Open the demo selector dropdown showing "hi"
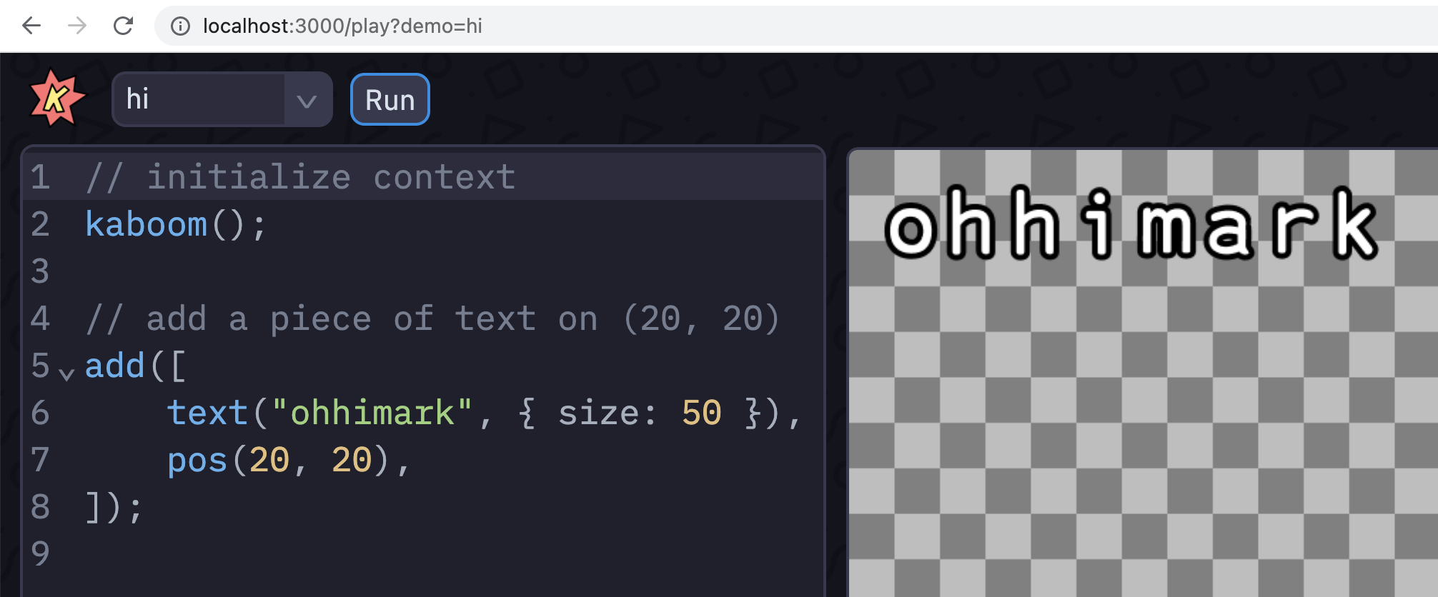1438x597 pixels. click(x=222, y=99)
